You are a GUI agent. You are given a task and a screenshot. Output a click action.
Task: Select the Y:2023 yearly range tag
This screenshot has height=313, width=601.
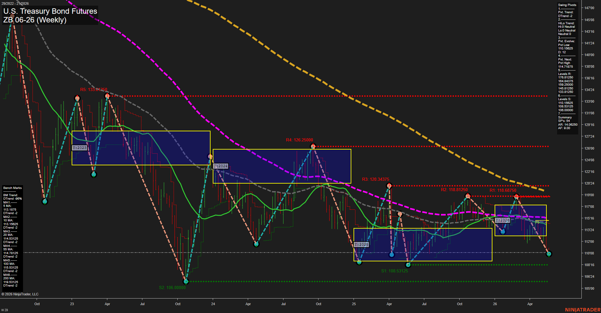(x=80, y=148)
